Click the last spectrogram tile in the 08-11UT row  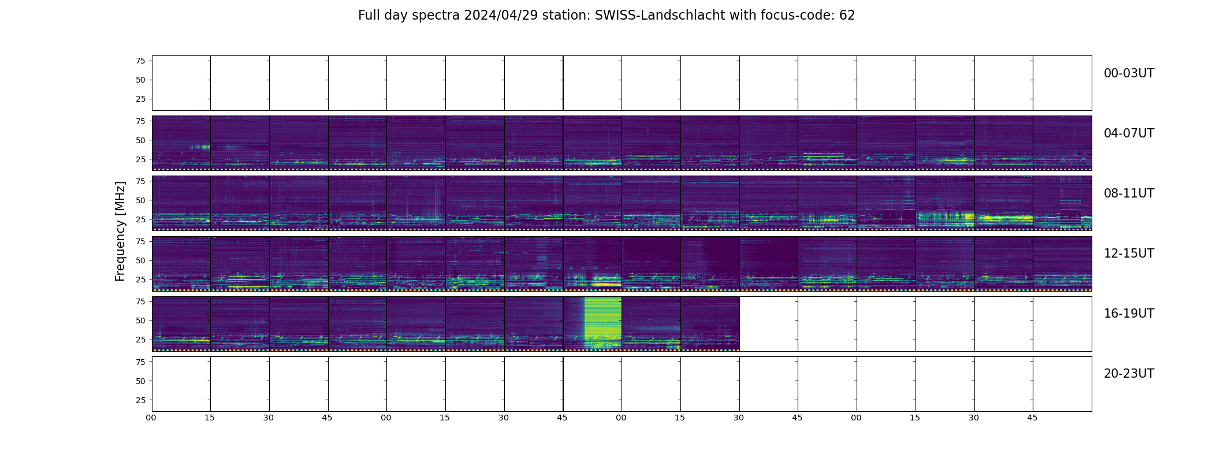point(1062,203)
